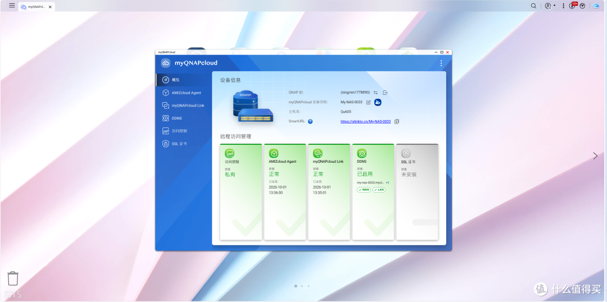
Task: Click the 远程访问管理 heading
Action: click(x=235, y=136)
